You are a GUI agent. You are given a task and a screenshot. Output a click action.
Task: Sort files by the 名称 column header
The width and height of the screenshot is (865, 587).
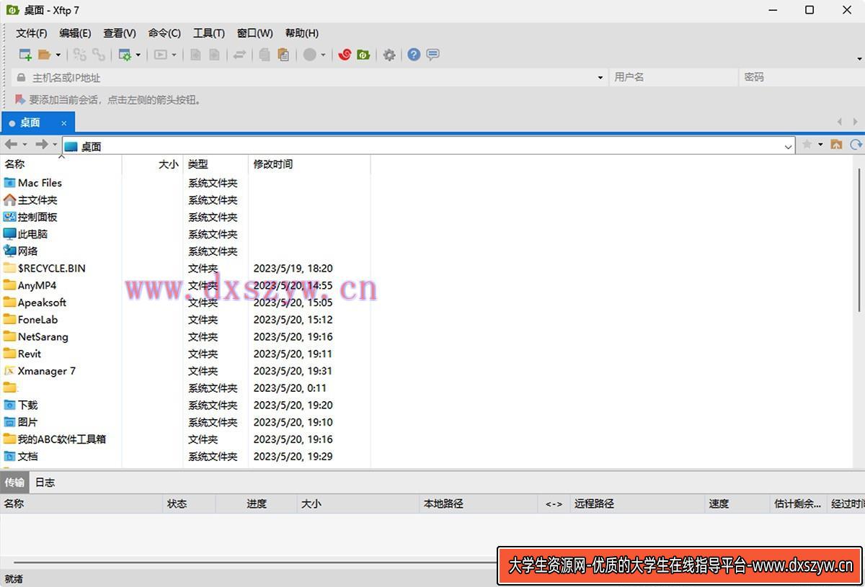tap(61, 164)
